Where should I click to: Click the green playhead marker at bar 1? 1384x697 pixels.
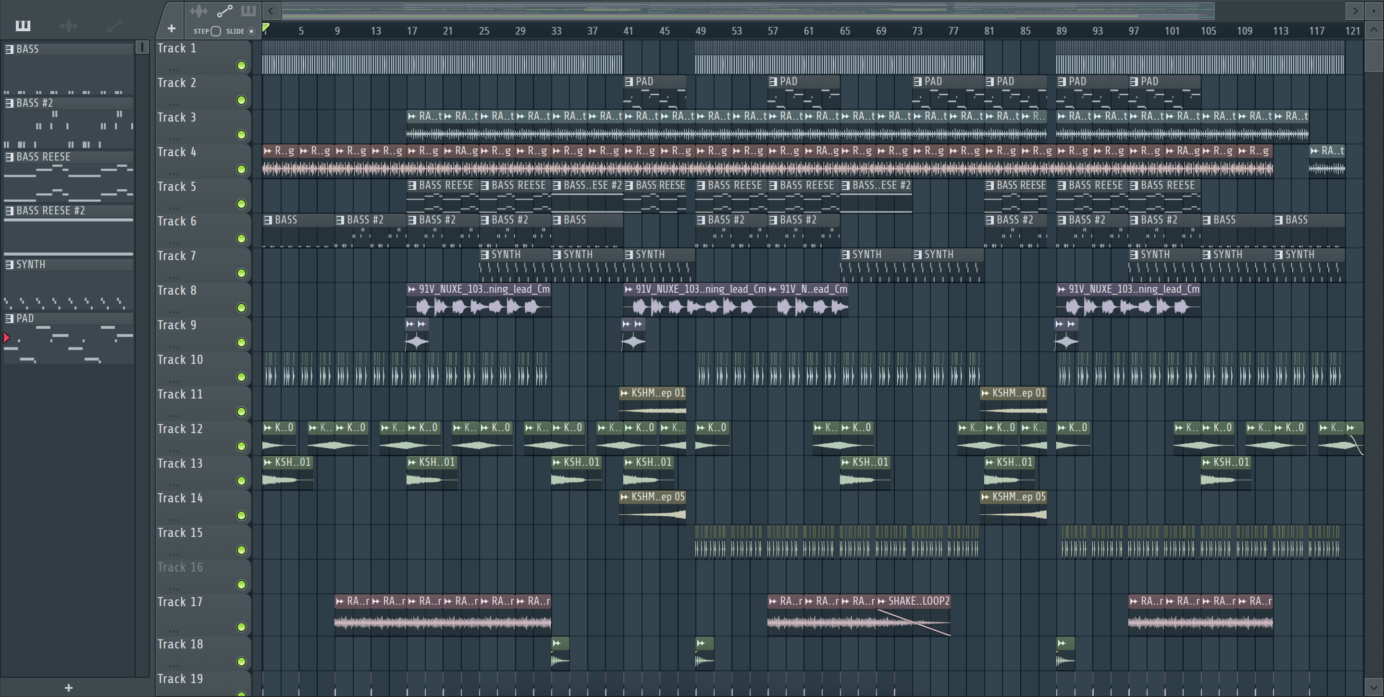[x=265, y=27]
